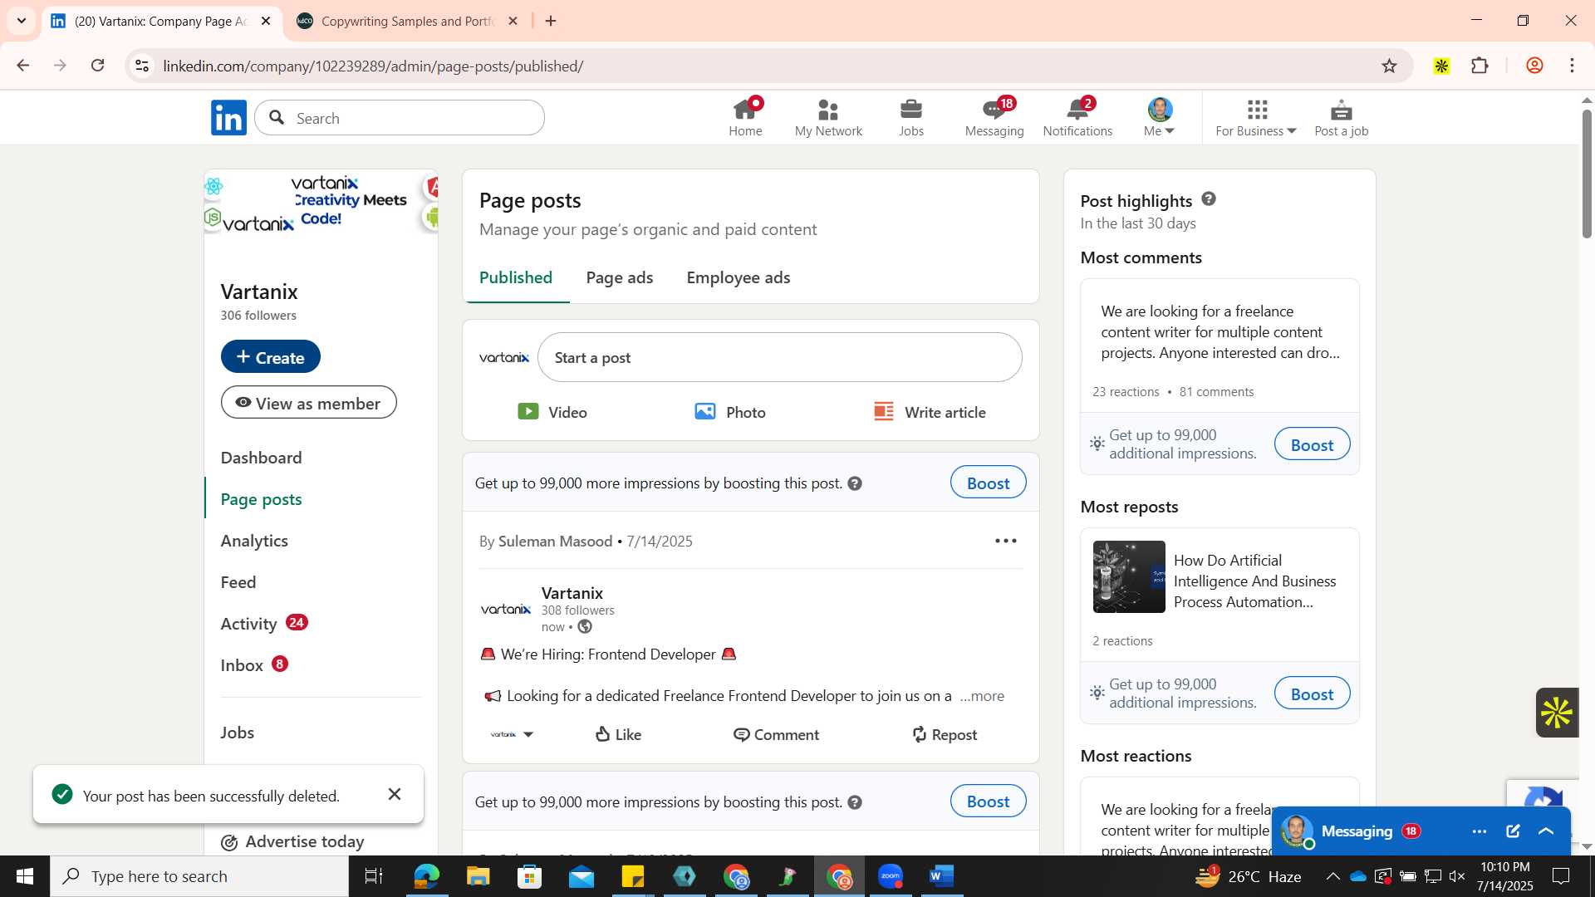Viewport: 1595px width, 897px height.
Task: Open Windows Start menu
Action: click(x=24, y=876)
